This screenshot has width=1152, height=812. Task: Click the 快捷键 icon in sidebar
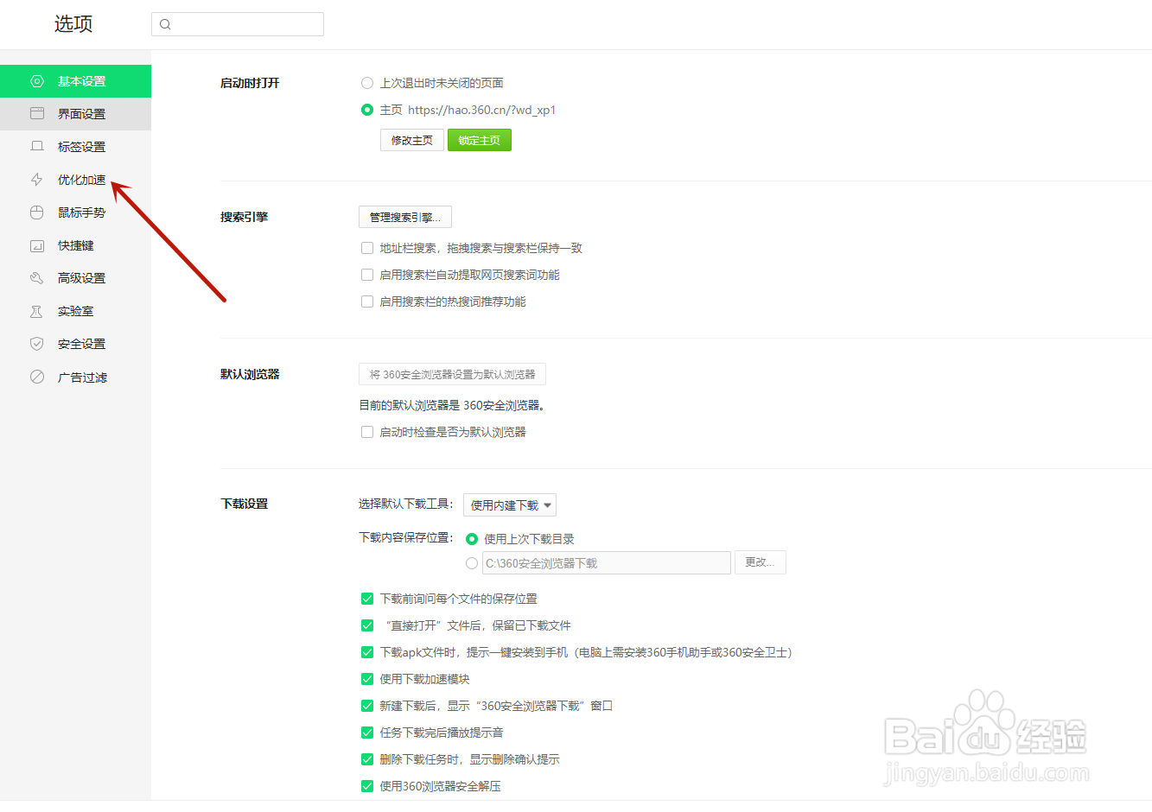[37, 245]
